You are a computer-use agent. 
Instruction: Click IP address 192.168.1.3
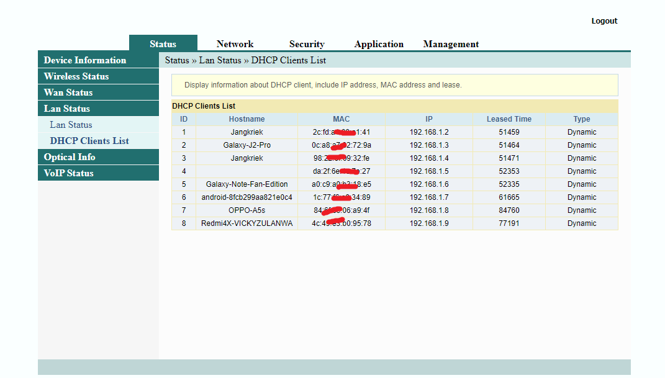point(429,145)
